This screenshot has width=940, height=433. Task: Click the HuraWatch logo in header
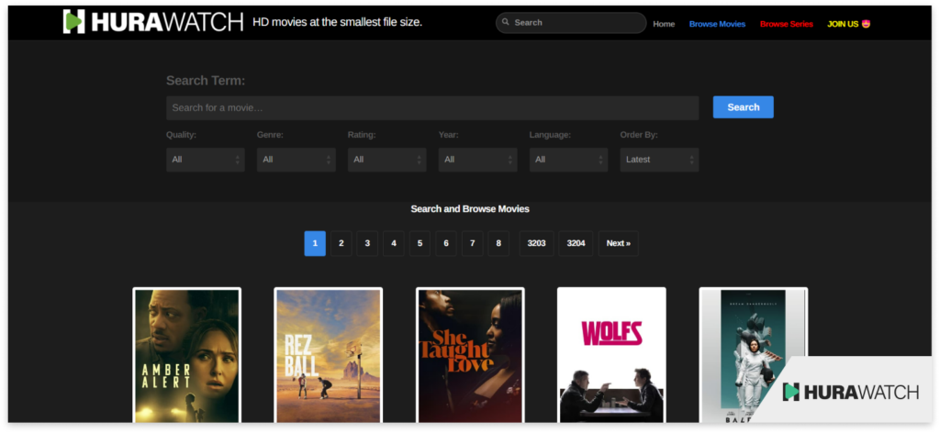(x=153, y=22)
